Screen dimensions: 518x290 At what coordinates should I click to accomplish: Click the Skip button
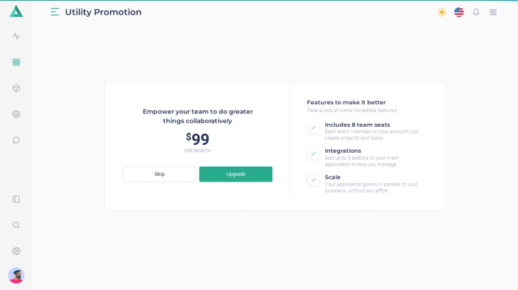click(160, 175)
